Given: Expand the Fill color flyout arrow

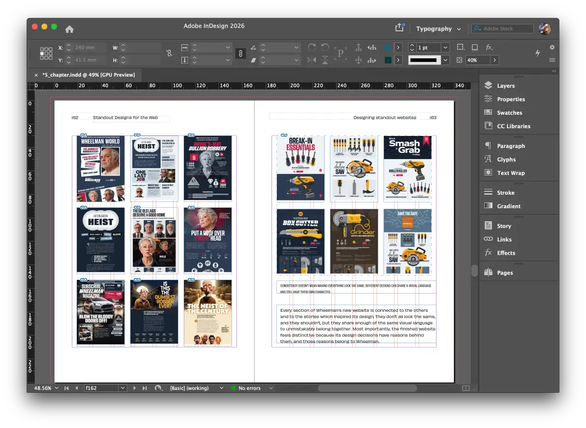Looking at the screenshot, I should point(398,47).
